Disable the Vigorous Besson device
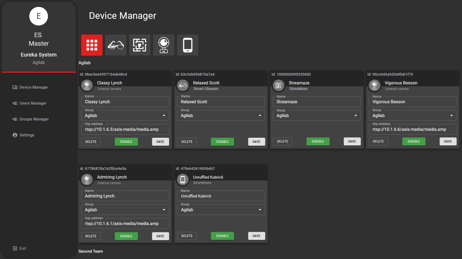The height and width of the screenshot is (259, 462). [414, 141]
